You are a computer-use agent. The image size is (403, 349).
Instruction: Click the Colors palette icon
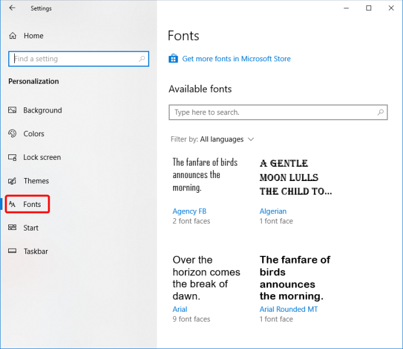pos(12,134)
